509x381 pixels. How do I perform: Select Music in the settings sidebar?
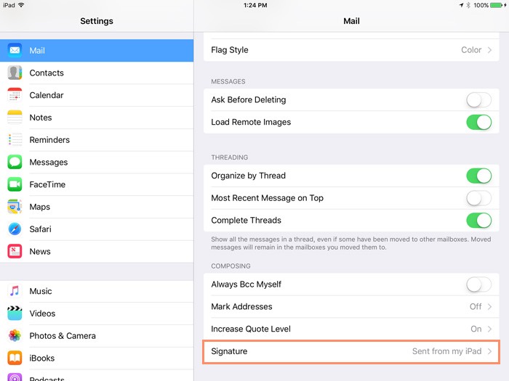[41, 291]
